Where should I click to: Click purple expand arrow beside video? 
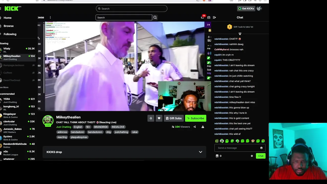point(208,25)
